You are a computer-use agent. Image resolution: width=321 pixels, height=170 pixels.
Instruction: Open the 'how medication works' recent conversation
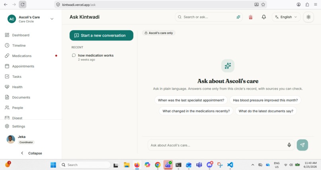pos(101,57)
